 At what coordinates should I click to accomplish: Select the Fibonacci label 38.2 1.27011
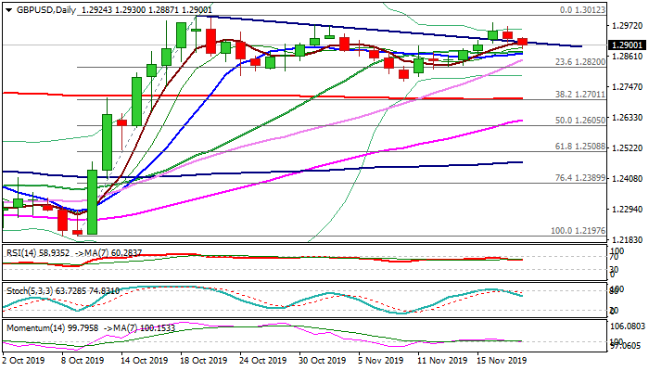click(x=579, y=95)
